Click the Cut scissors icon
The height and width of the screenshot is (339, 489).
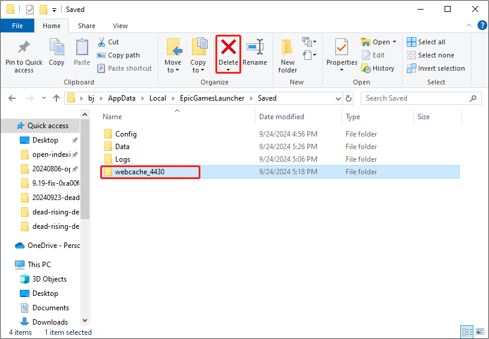[101, 42]
